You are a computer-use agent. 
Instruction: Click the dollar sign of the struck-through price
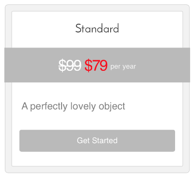click(x=62, y=65)
